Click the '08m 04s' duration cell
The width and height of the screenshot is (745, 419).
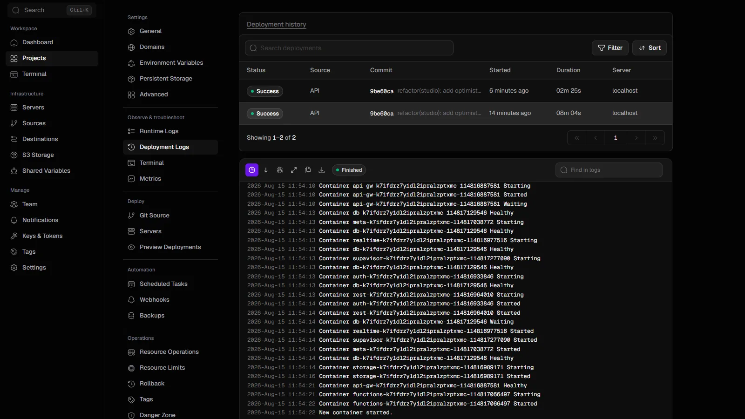click(x=569, y=113)
